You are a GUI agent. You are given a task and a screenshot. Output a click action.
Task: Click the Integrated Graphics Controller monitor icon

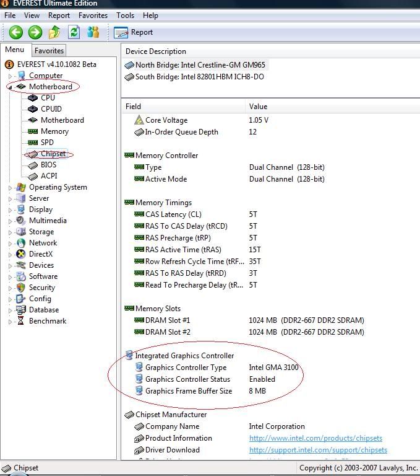coord(129,356)
